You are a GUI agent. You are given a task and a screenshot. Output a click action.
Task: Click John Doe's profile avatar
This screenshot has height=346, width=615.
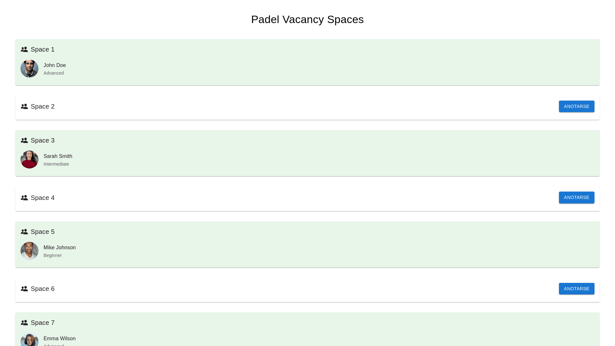coord(29,69)
